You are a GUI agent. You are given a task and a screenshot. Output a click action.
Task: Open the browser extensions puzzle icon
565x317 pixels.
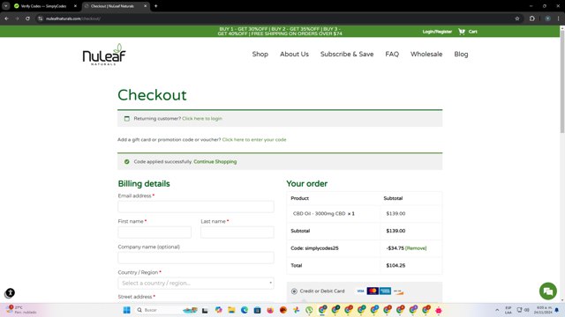531,18
